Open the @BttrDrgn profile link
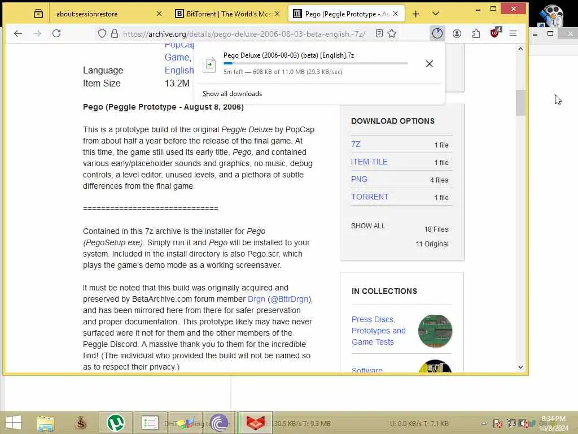 coord(290,299)
